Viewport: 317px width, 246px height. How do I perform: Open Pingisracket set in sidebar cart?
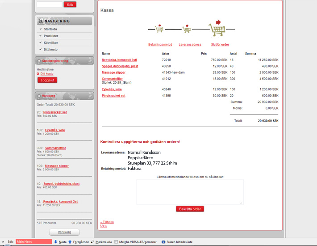pyautogui.click(x=55, y=112)
